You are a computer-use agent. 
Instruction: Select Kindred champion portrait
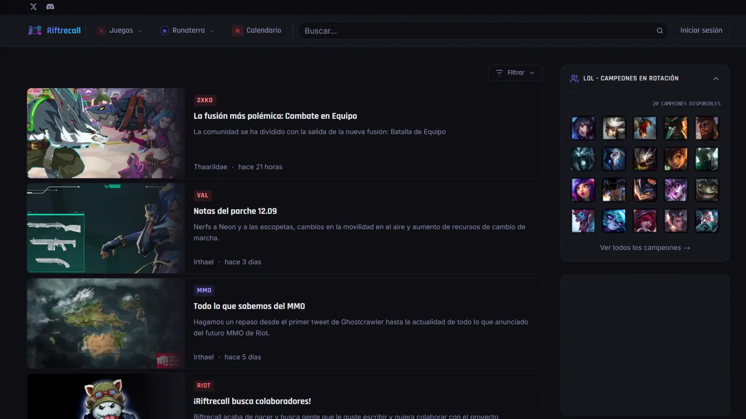(x=614, y=159)
